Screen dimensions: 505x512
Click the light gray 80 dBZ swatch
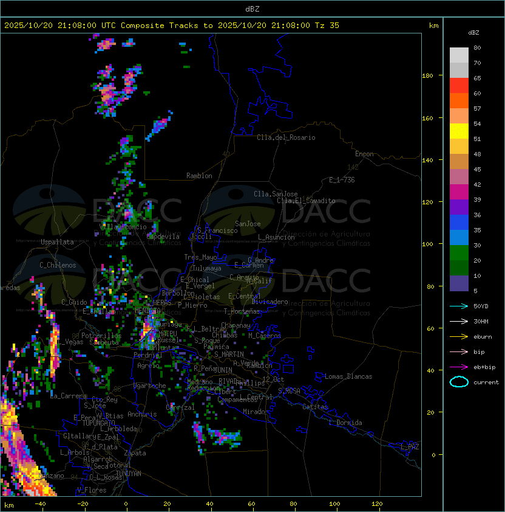click(x=459, y=55)
